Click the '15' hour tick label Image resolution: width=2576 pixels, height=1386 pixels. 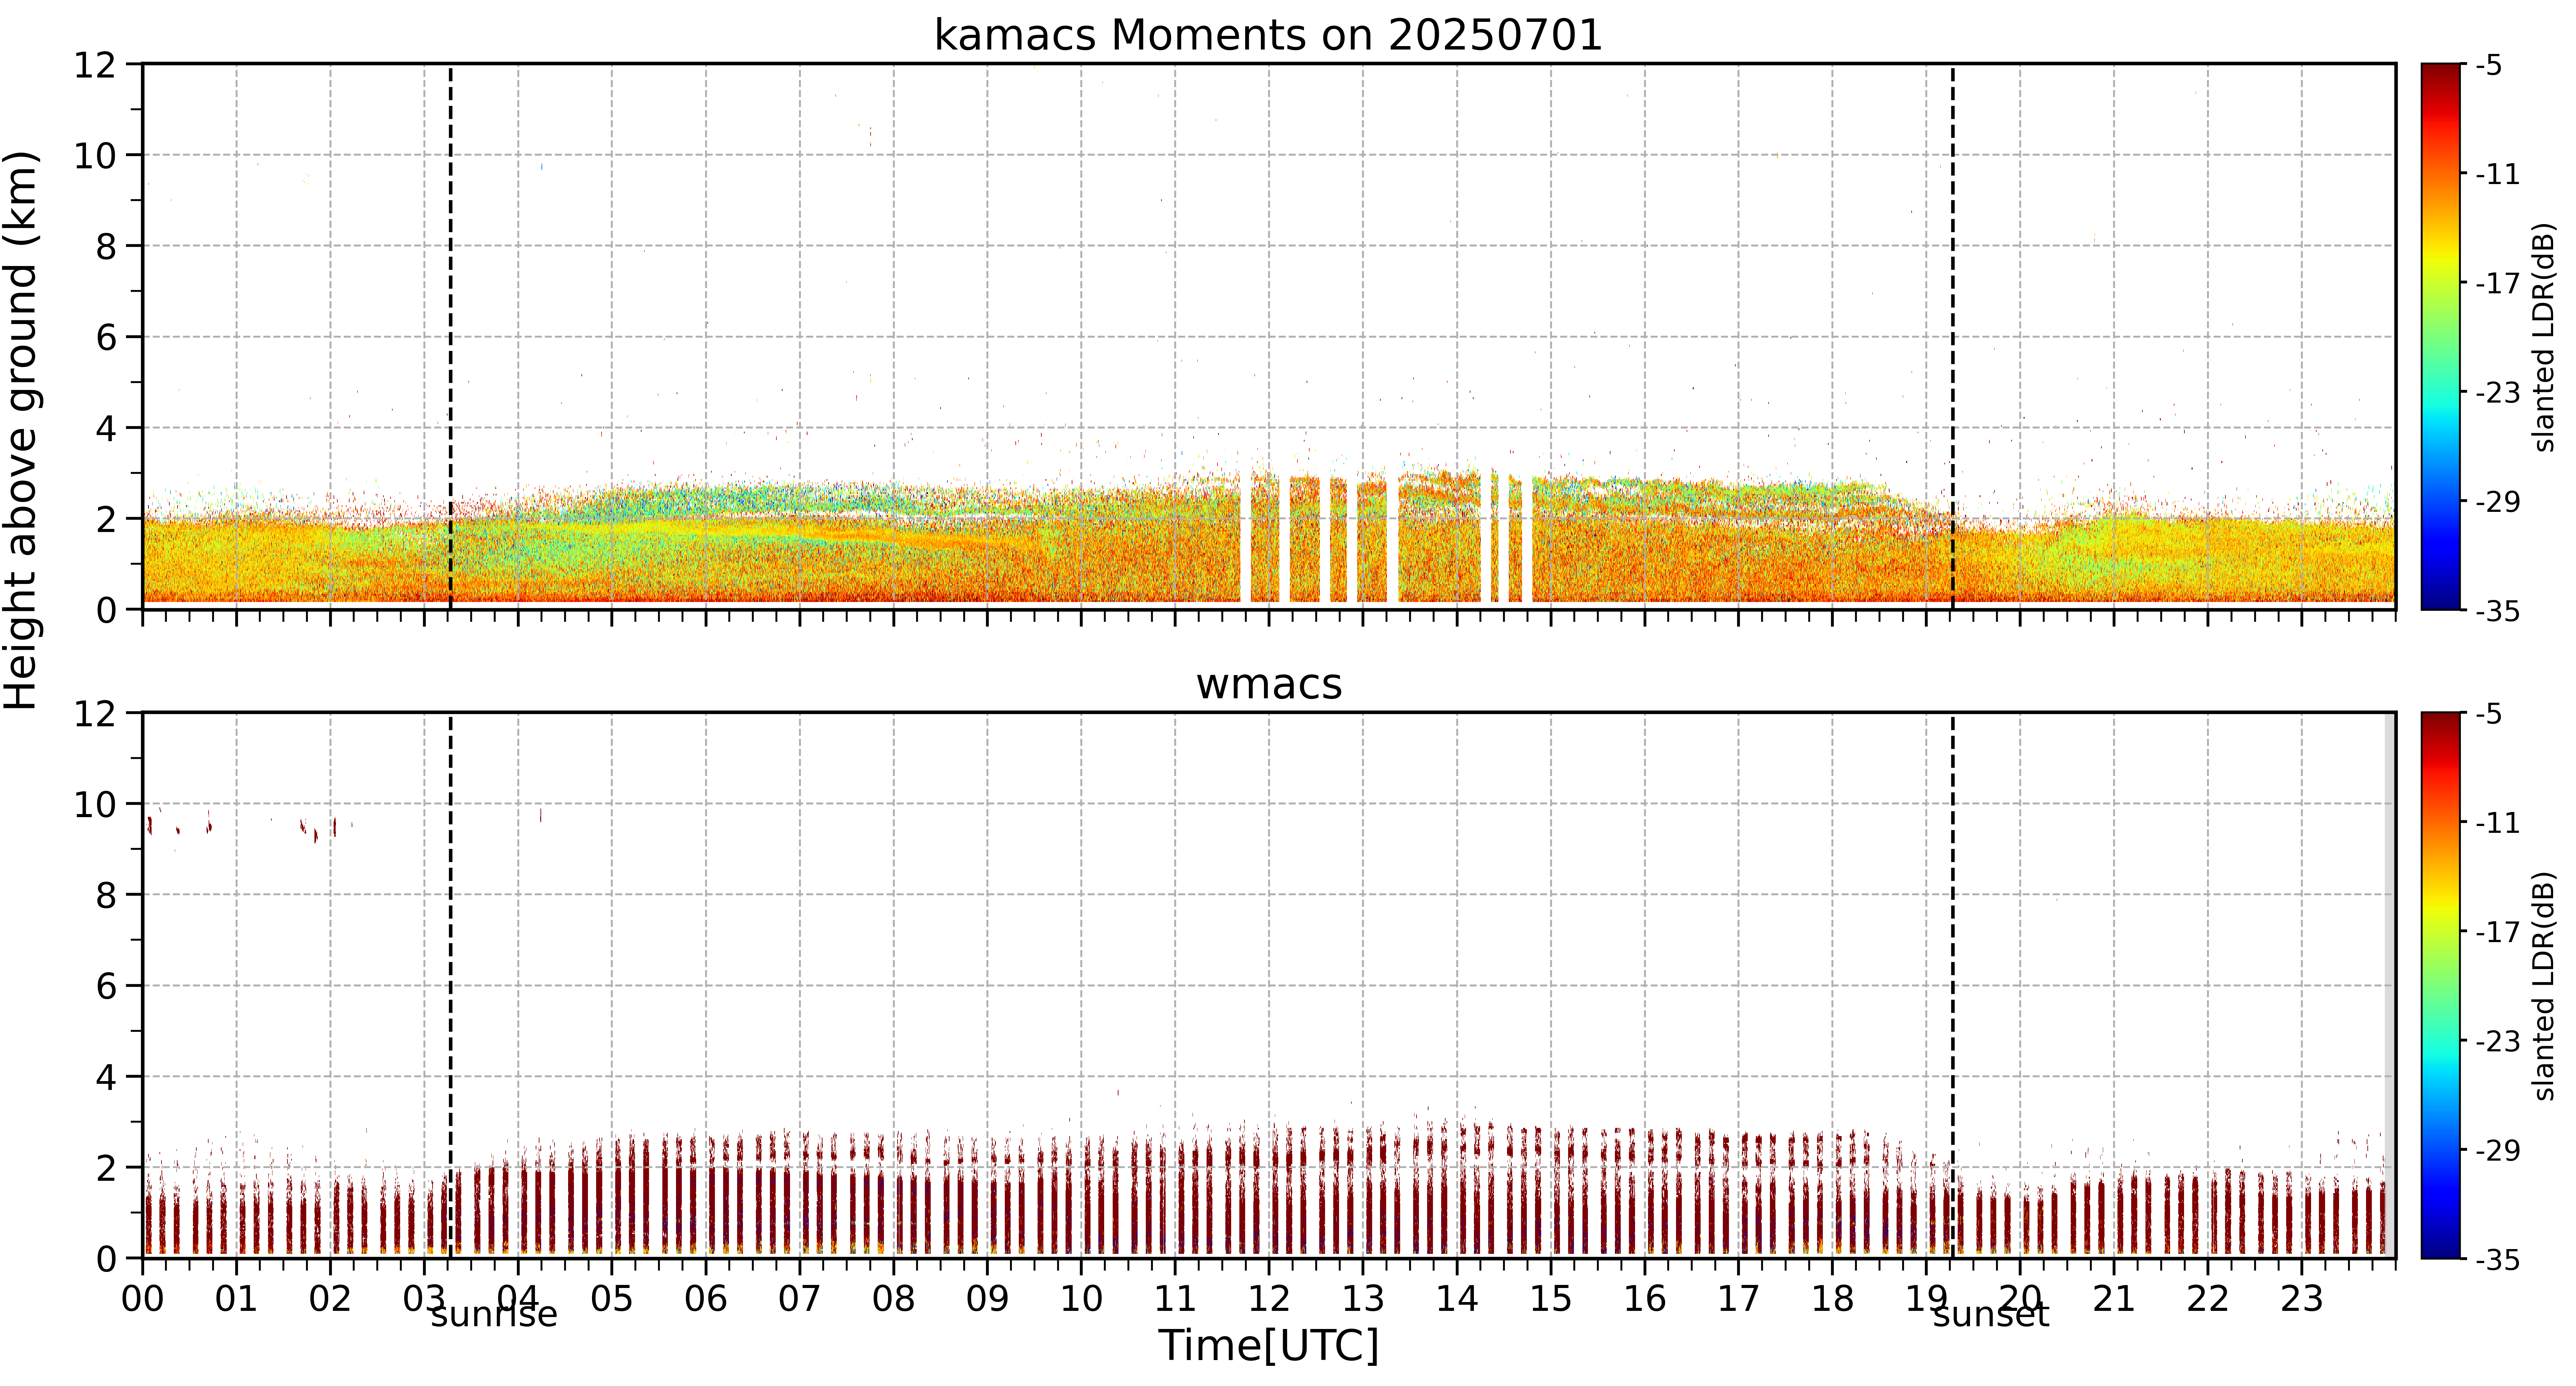click(x=1551, y=1299)
